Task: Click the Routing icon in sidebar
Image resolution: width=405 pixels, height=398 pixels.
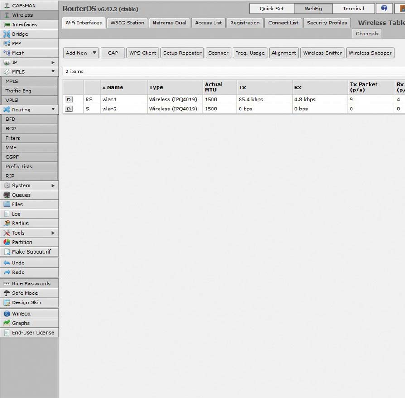Action: pyautogui.click(x=7, y=110)
